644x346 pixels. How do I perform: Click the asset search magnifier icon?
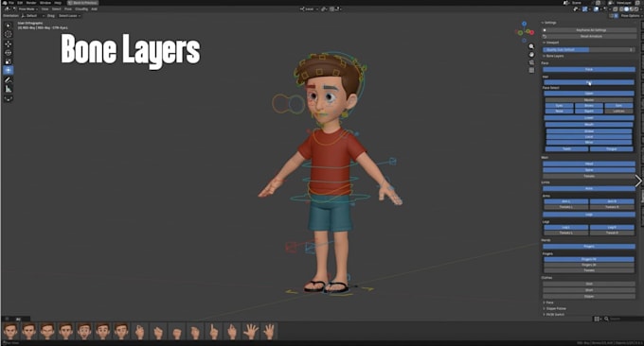tap(606, 319)
